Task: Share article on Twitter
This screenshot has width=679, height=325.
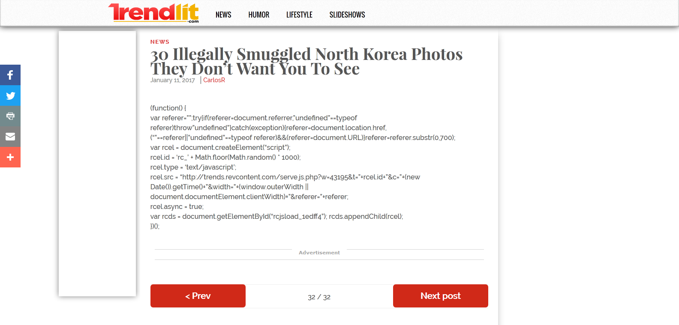Action: pyautogui.click(x=10, y=95)
